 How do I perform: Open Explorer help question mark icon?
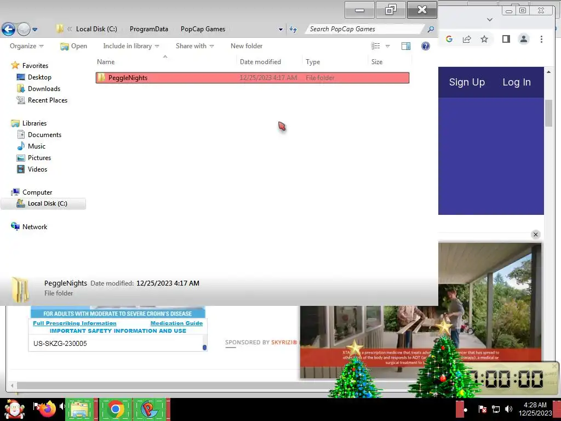click(425, 46)
